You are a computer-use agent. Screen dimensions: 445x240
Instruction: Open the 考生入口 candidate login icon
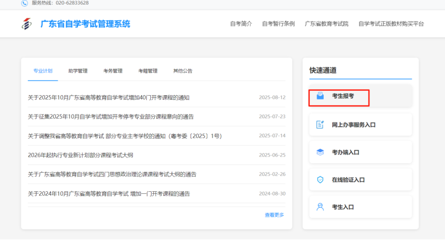(x=321, y=207)
